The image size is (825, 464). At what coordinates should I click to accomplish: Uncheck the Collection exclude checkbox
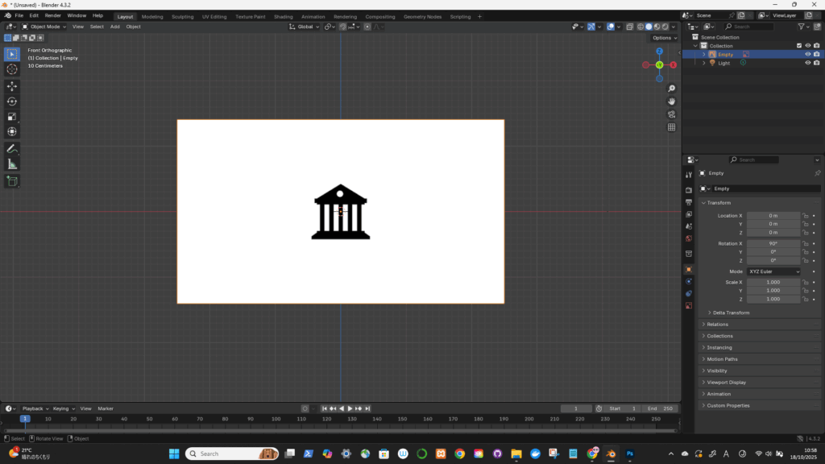point(798,46)
